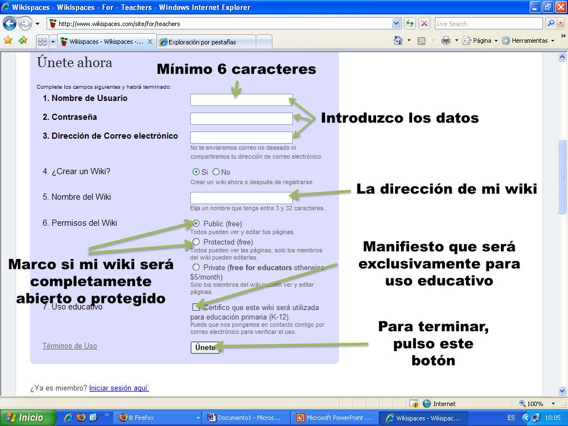Viewport: 568px width, 426px height.
Task: Print the page with printer icon
Action: coord(446,40)
